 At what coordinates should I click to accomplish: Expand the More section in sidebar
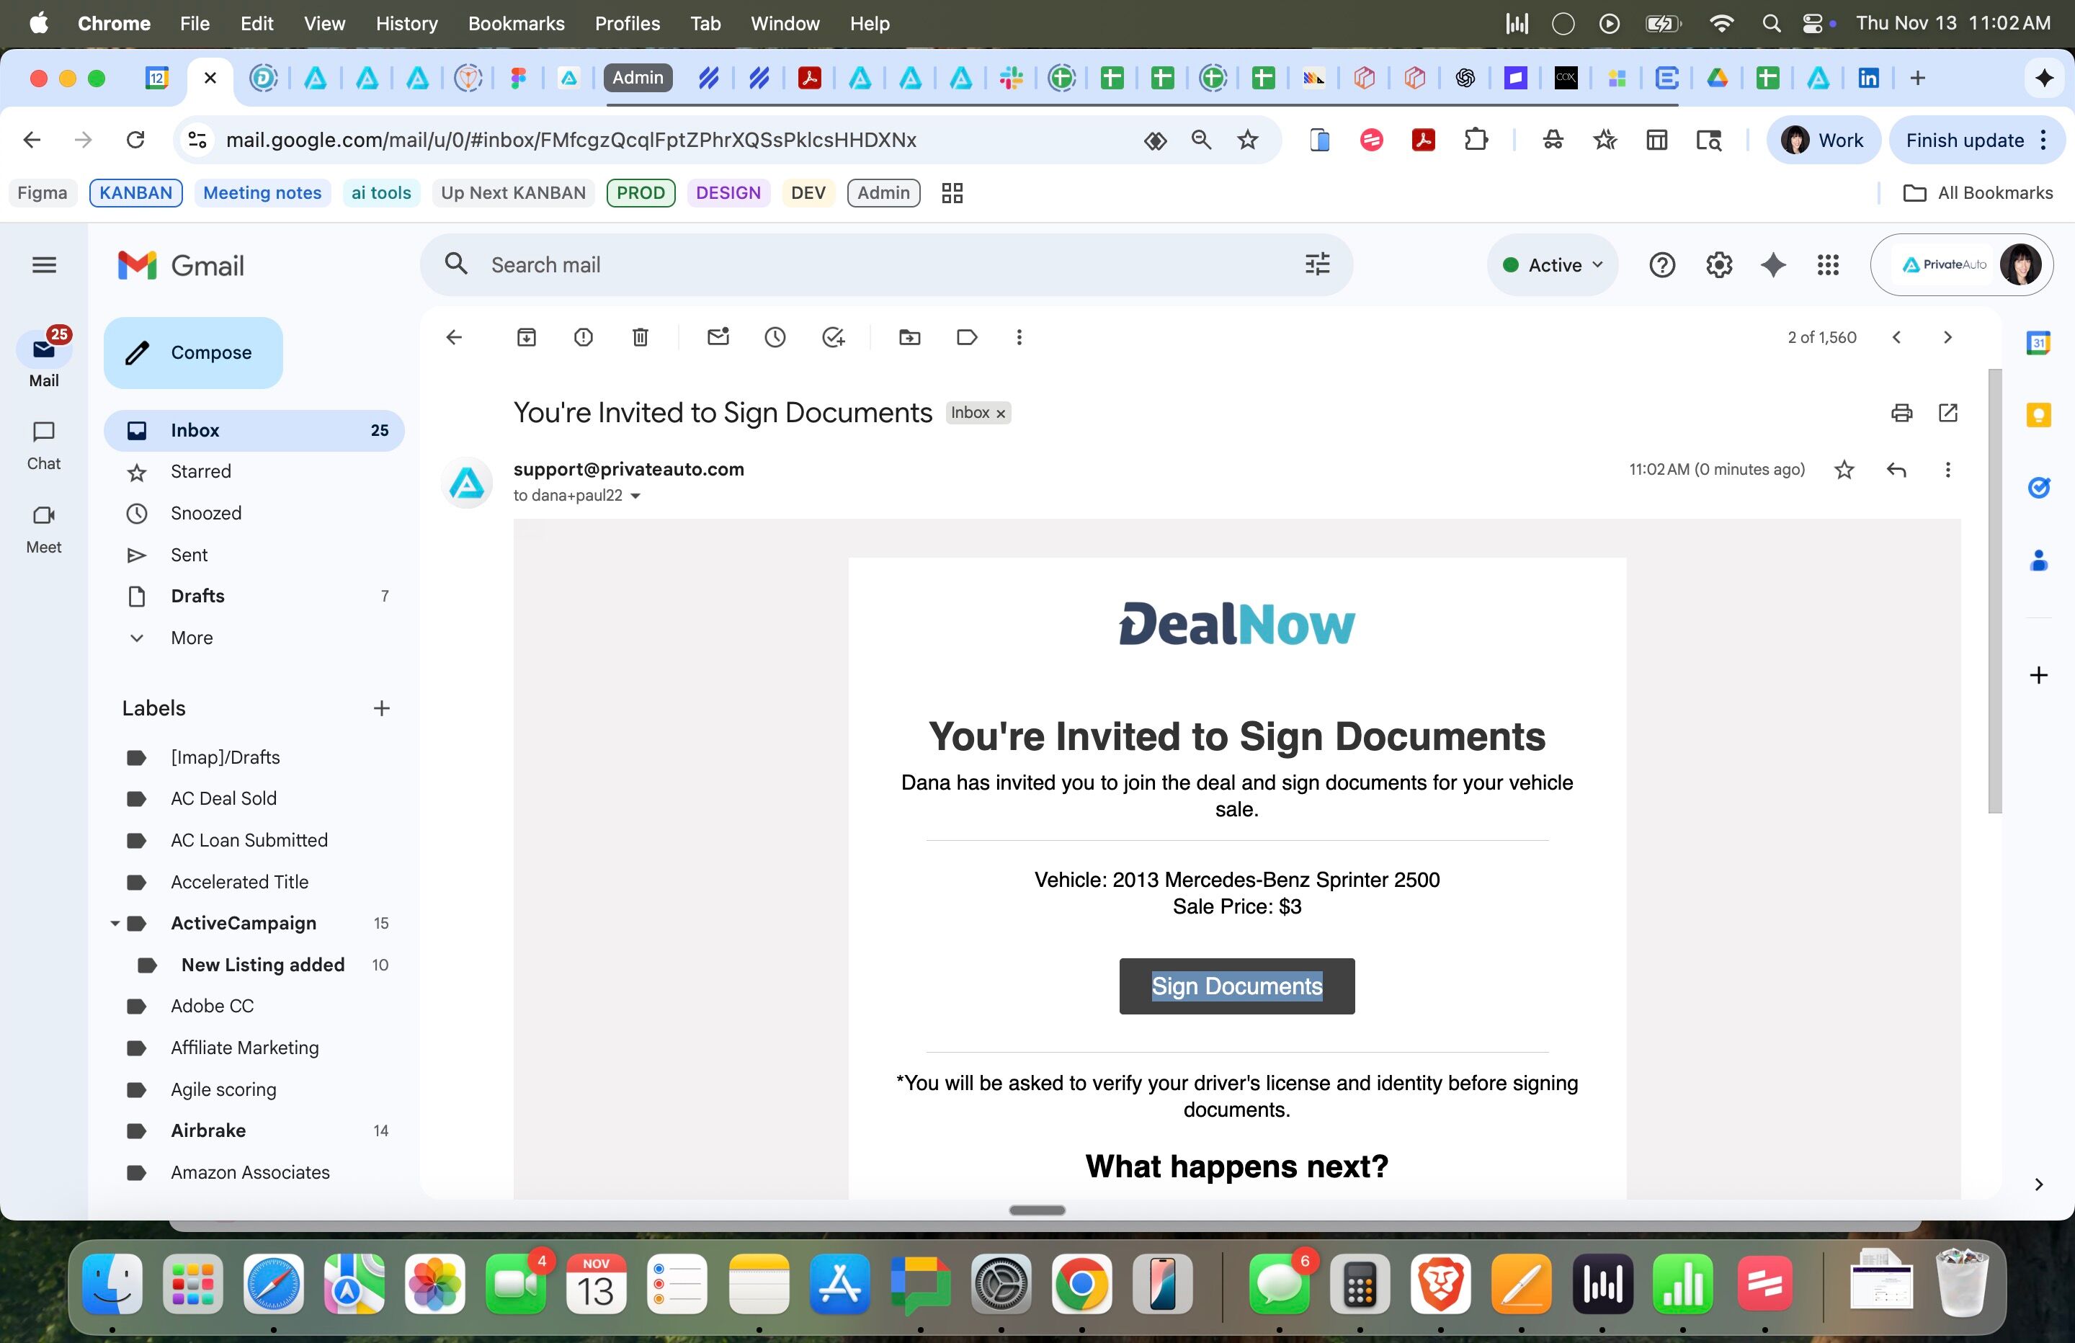[x=191, y=638]
